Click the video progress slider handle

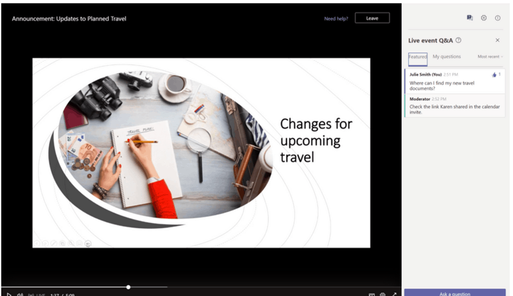pyautogui.click(x=129, y=287)
